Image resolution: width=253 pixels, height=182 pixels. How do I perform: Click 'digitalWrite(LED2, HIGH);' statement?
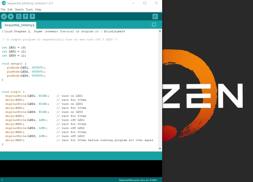[x=27, y=104]
